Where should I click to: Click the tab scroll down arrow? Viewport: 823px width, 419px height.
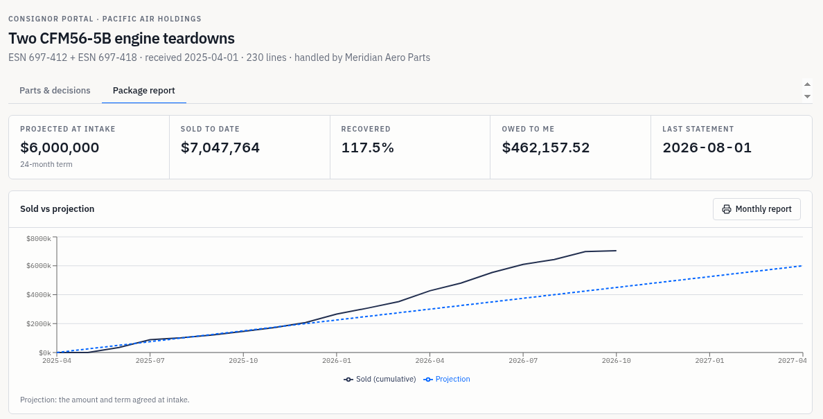click(x=807, y=96)
